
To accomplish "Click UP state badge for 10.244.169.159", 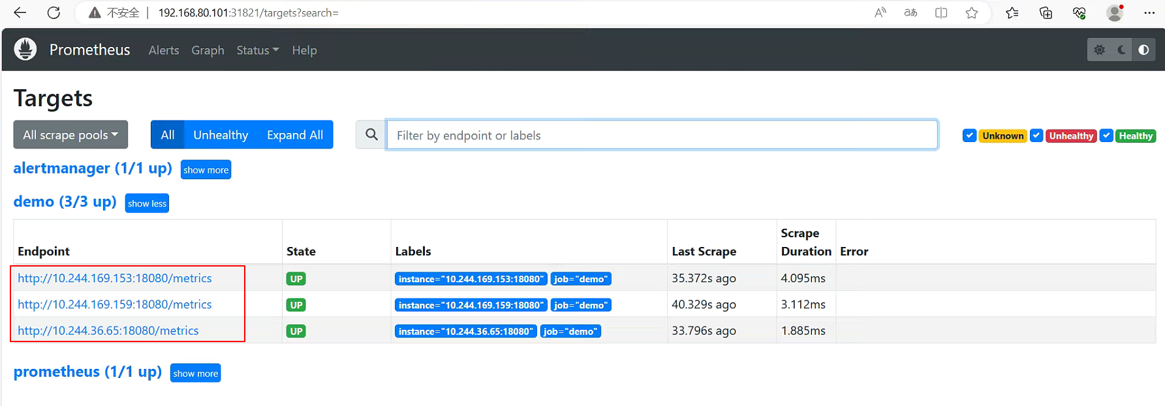I will pos(296,305).
